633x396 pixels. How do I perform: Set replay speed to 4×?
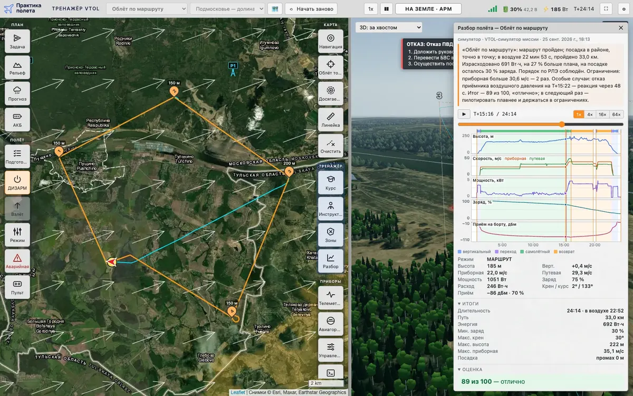(590, 114)
